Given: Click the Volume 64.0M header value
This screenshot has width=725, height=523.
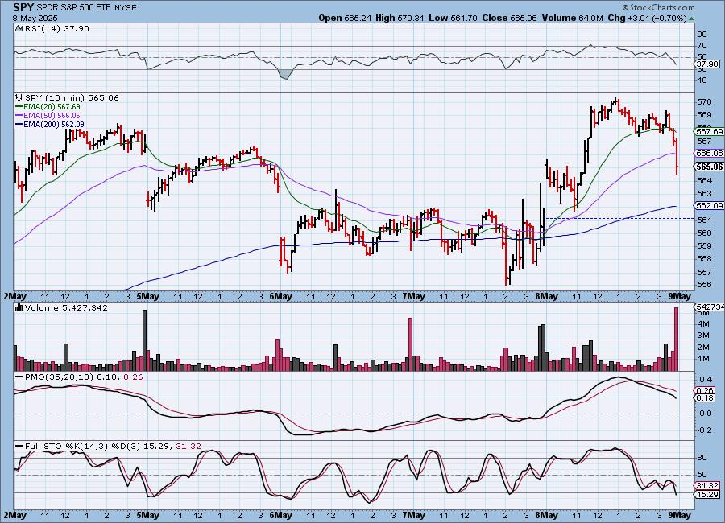Looking at the screenshot, I should click(x=572, y=18).
